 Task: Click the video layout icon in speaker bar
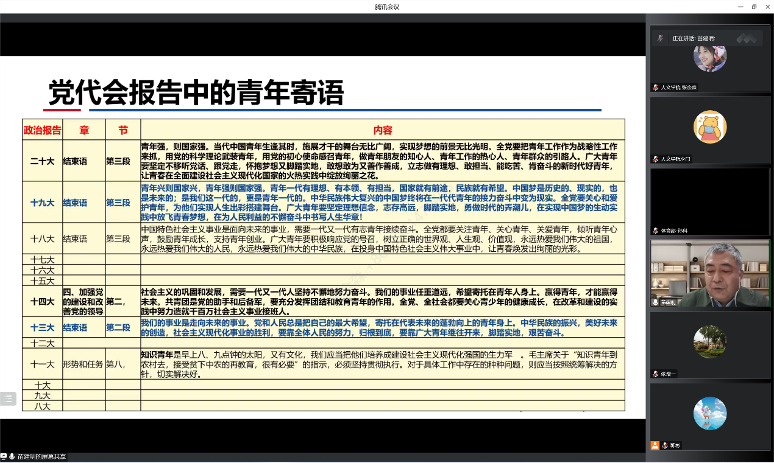pos(746,38)
